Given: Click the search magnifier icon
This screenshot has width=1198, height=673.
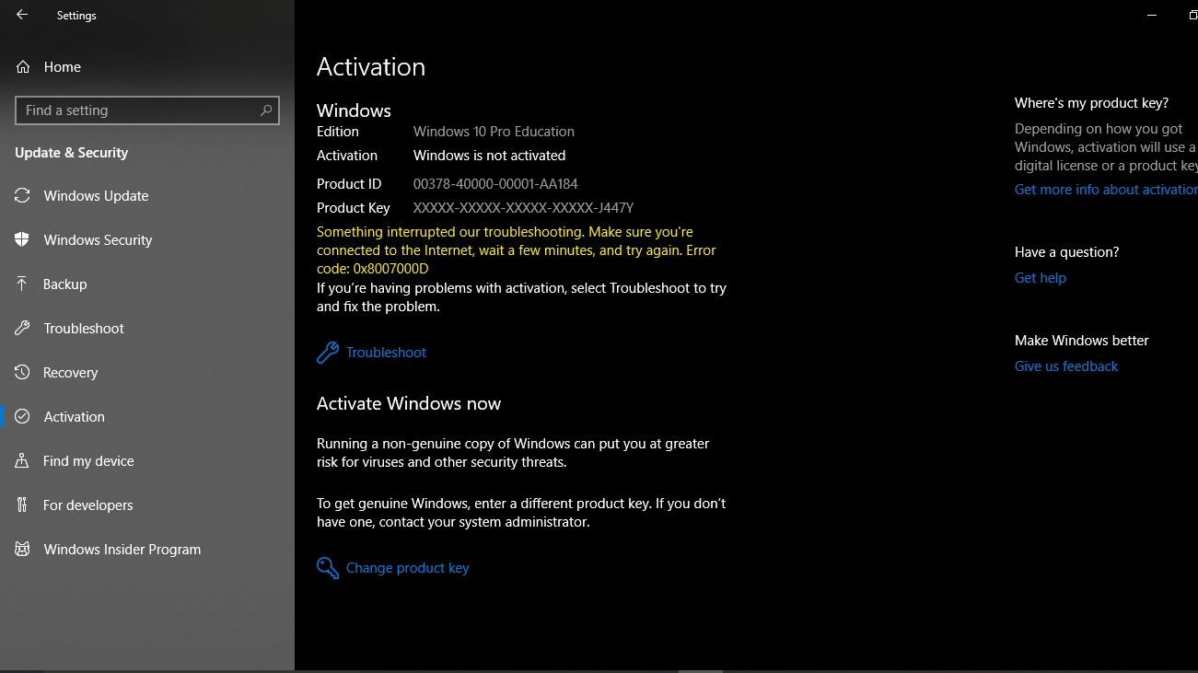Looking at the screenshot, I should coord(266,110).
